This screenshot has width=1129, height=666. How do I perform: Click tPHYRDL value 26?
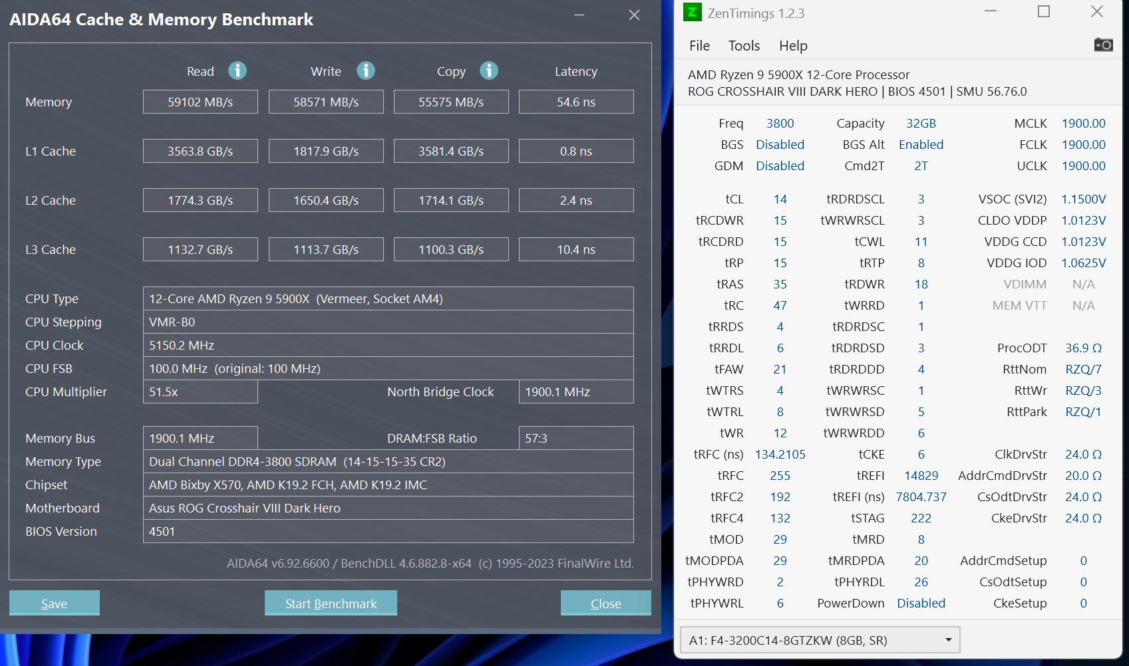921,582
